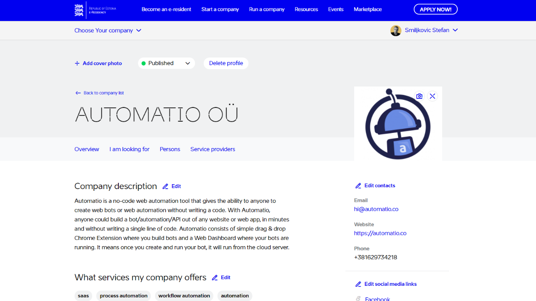Click the APPLY NOW! button
The width and height of the screenshot is (536, 301).
pos(435,9)
